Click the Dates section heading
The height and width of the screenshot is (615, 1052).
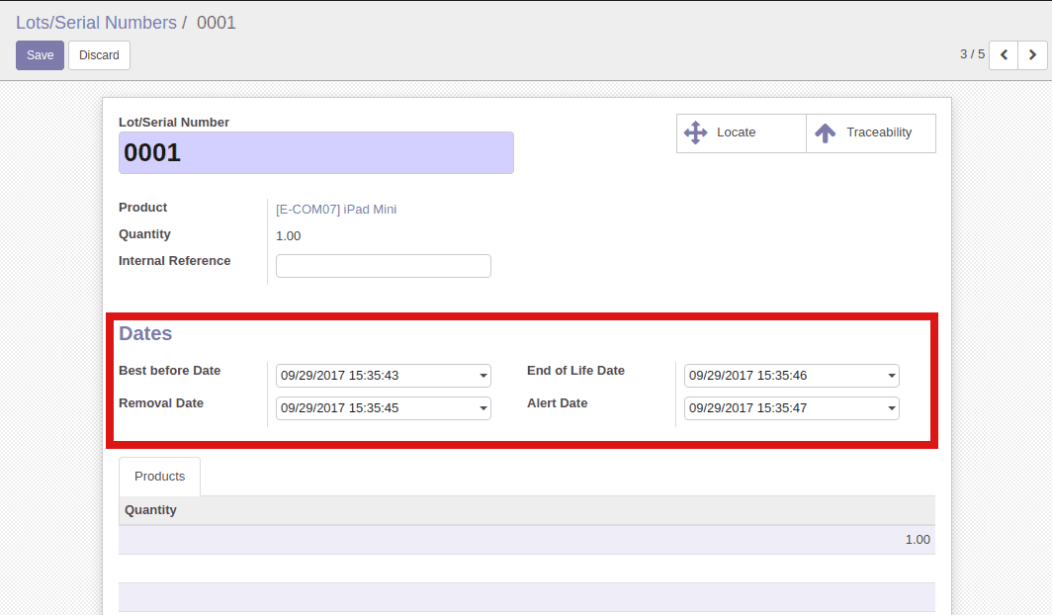coord(145,333)
